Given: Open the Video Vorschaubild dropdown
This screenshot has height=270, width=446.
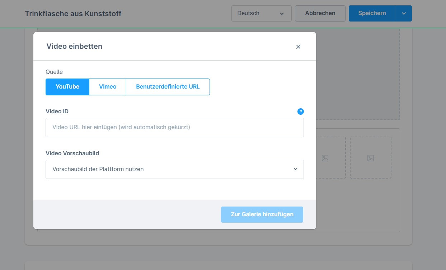Looking at the screenshot, I should [x=174, y=169].
